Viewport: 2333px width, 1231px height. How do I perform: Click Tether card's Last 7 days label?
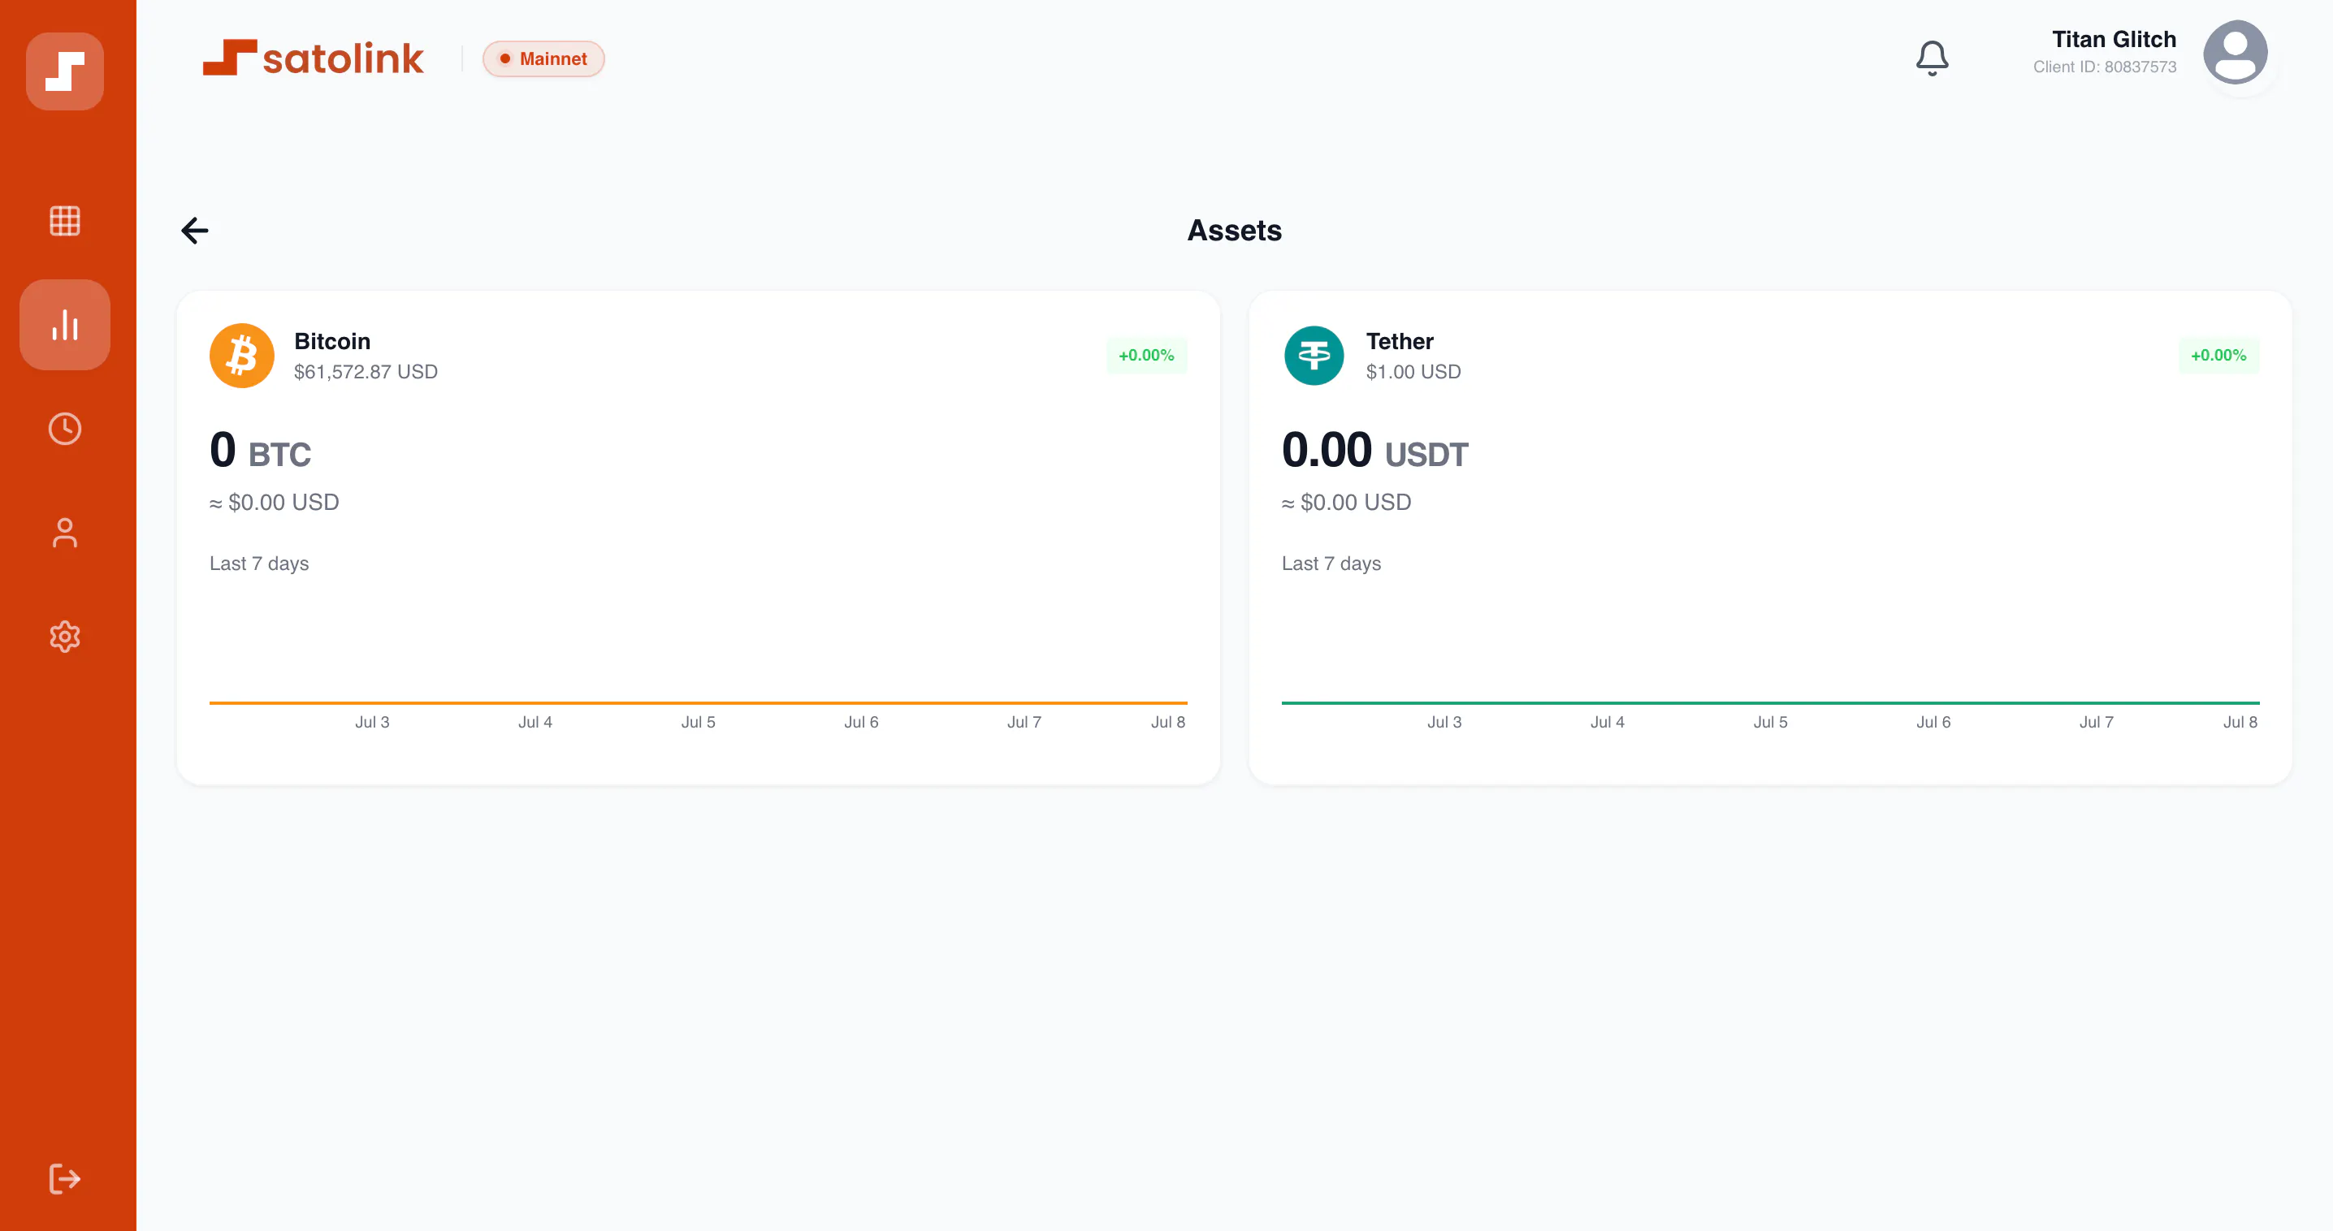pos(1331,564)
